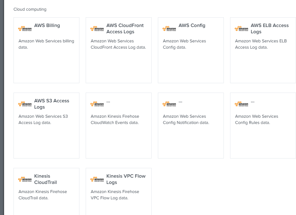The width and height of the screenshot is (296, 215).
Task: Click "Amazon Kinesis Firehose CloudWatch Events data." text
Action: pos(115,120)
